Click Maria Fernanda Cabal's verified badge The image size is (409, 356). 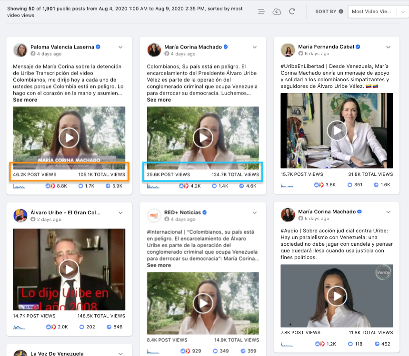pos(358,47)
